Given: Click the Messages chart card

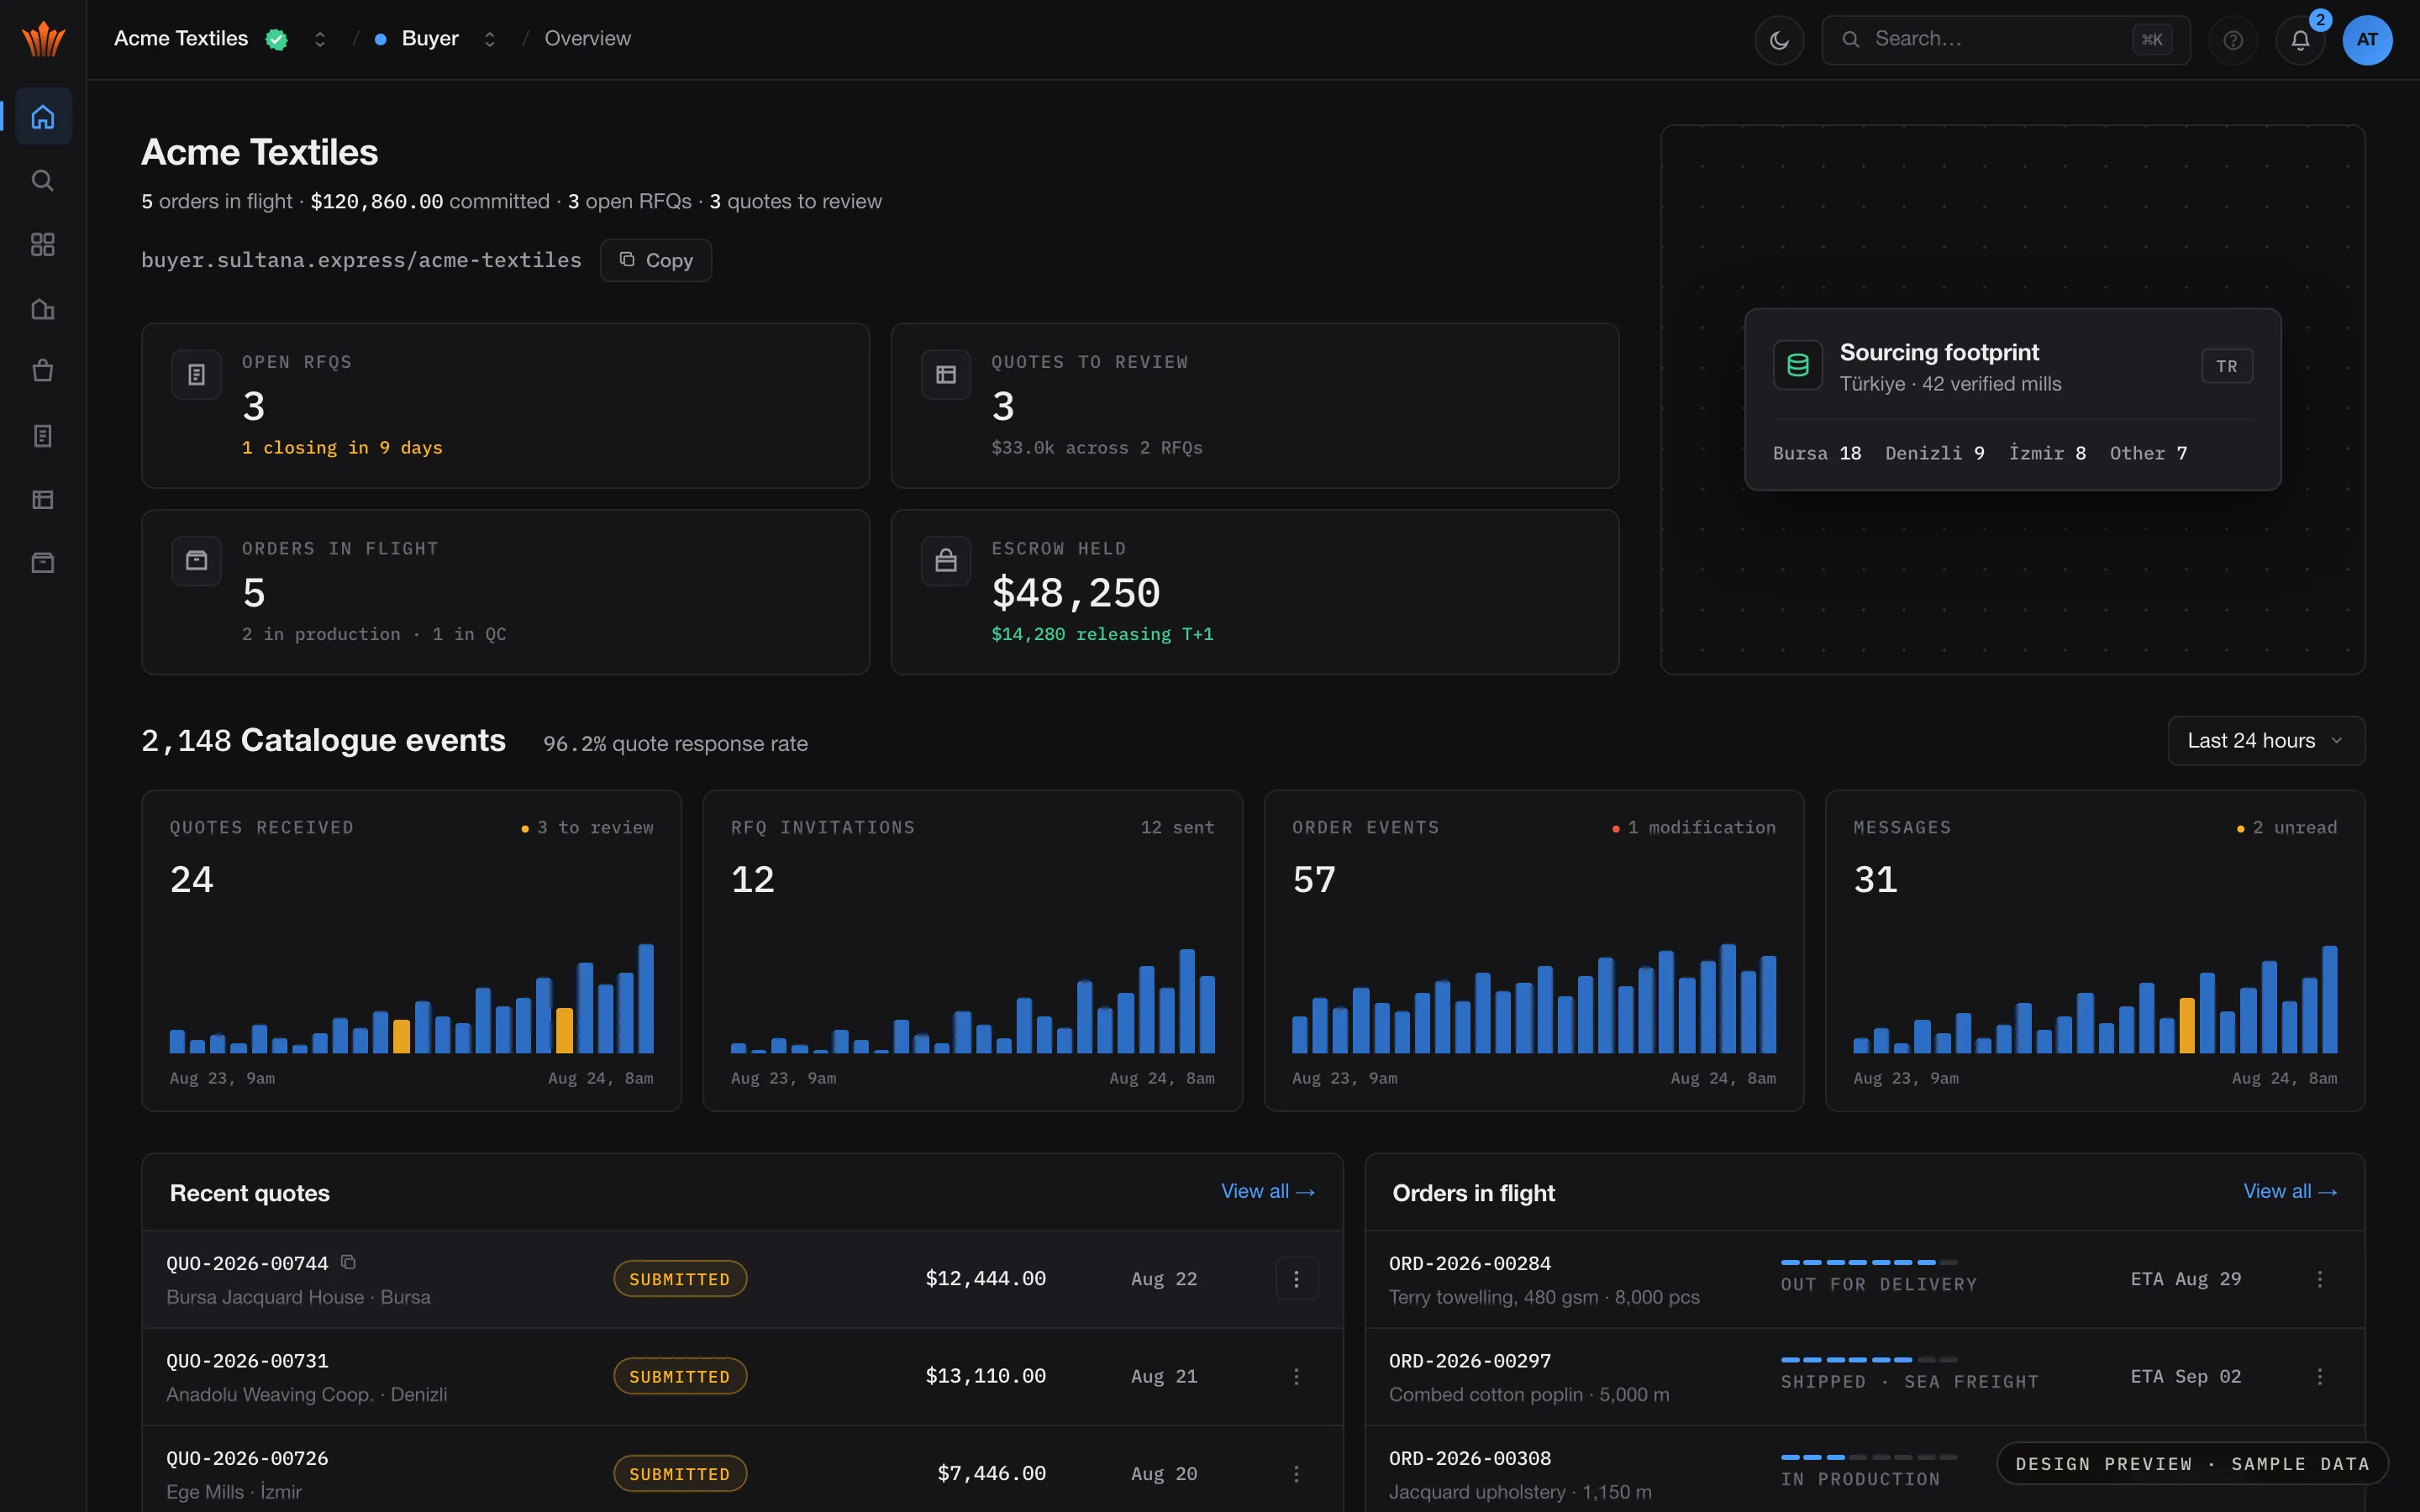Looking at the screenshot, I should [x=2095, y=951].
